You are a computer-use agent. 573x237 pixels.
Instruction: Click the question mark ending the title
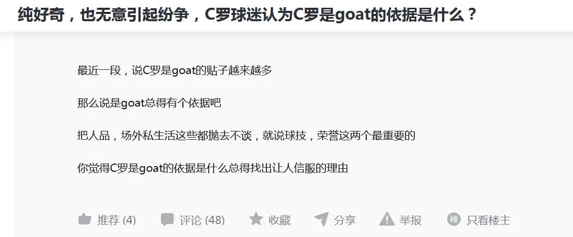tap(472, 16)
